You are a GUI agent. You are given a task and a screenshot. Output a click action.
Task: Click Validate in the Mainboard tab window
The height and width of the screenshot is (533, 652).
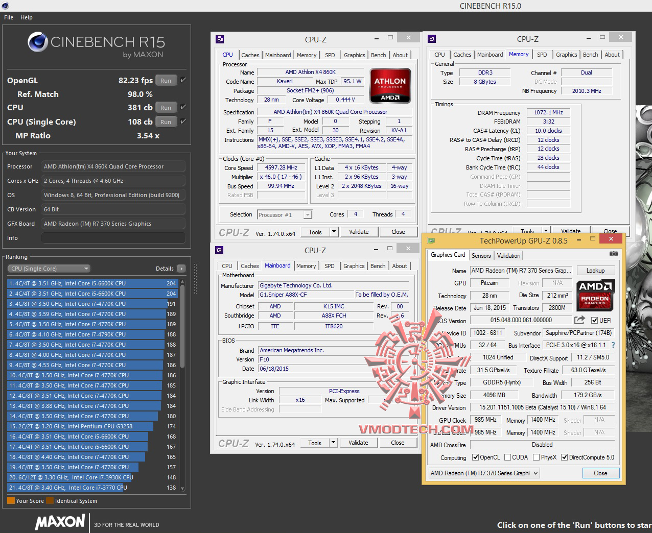coord(358,443)
